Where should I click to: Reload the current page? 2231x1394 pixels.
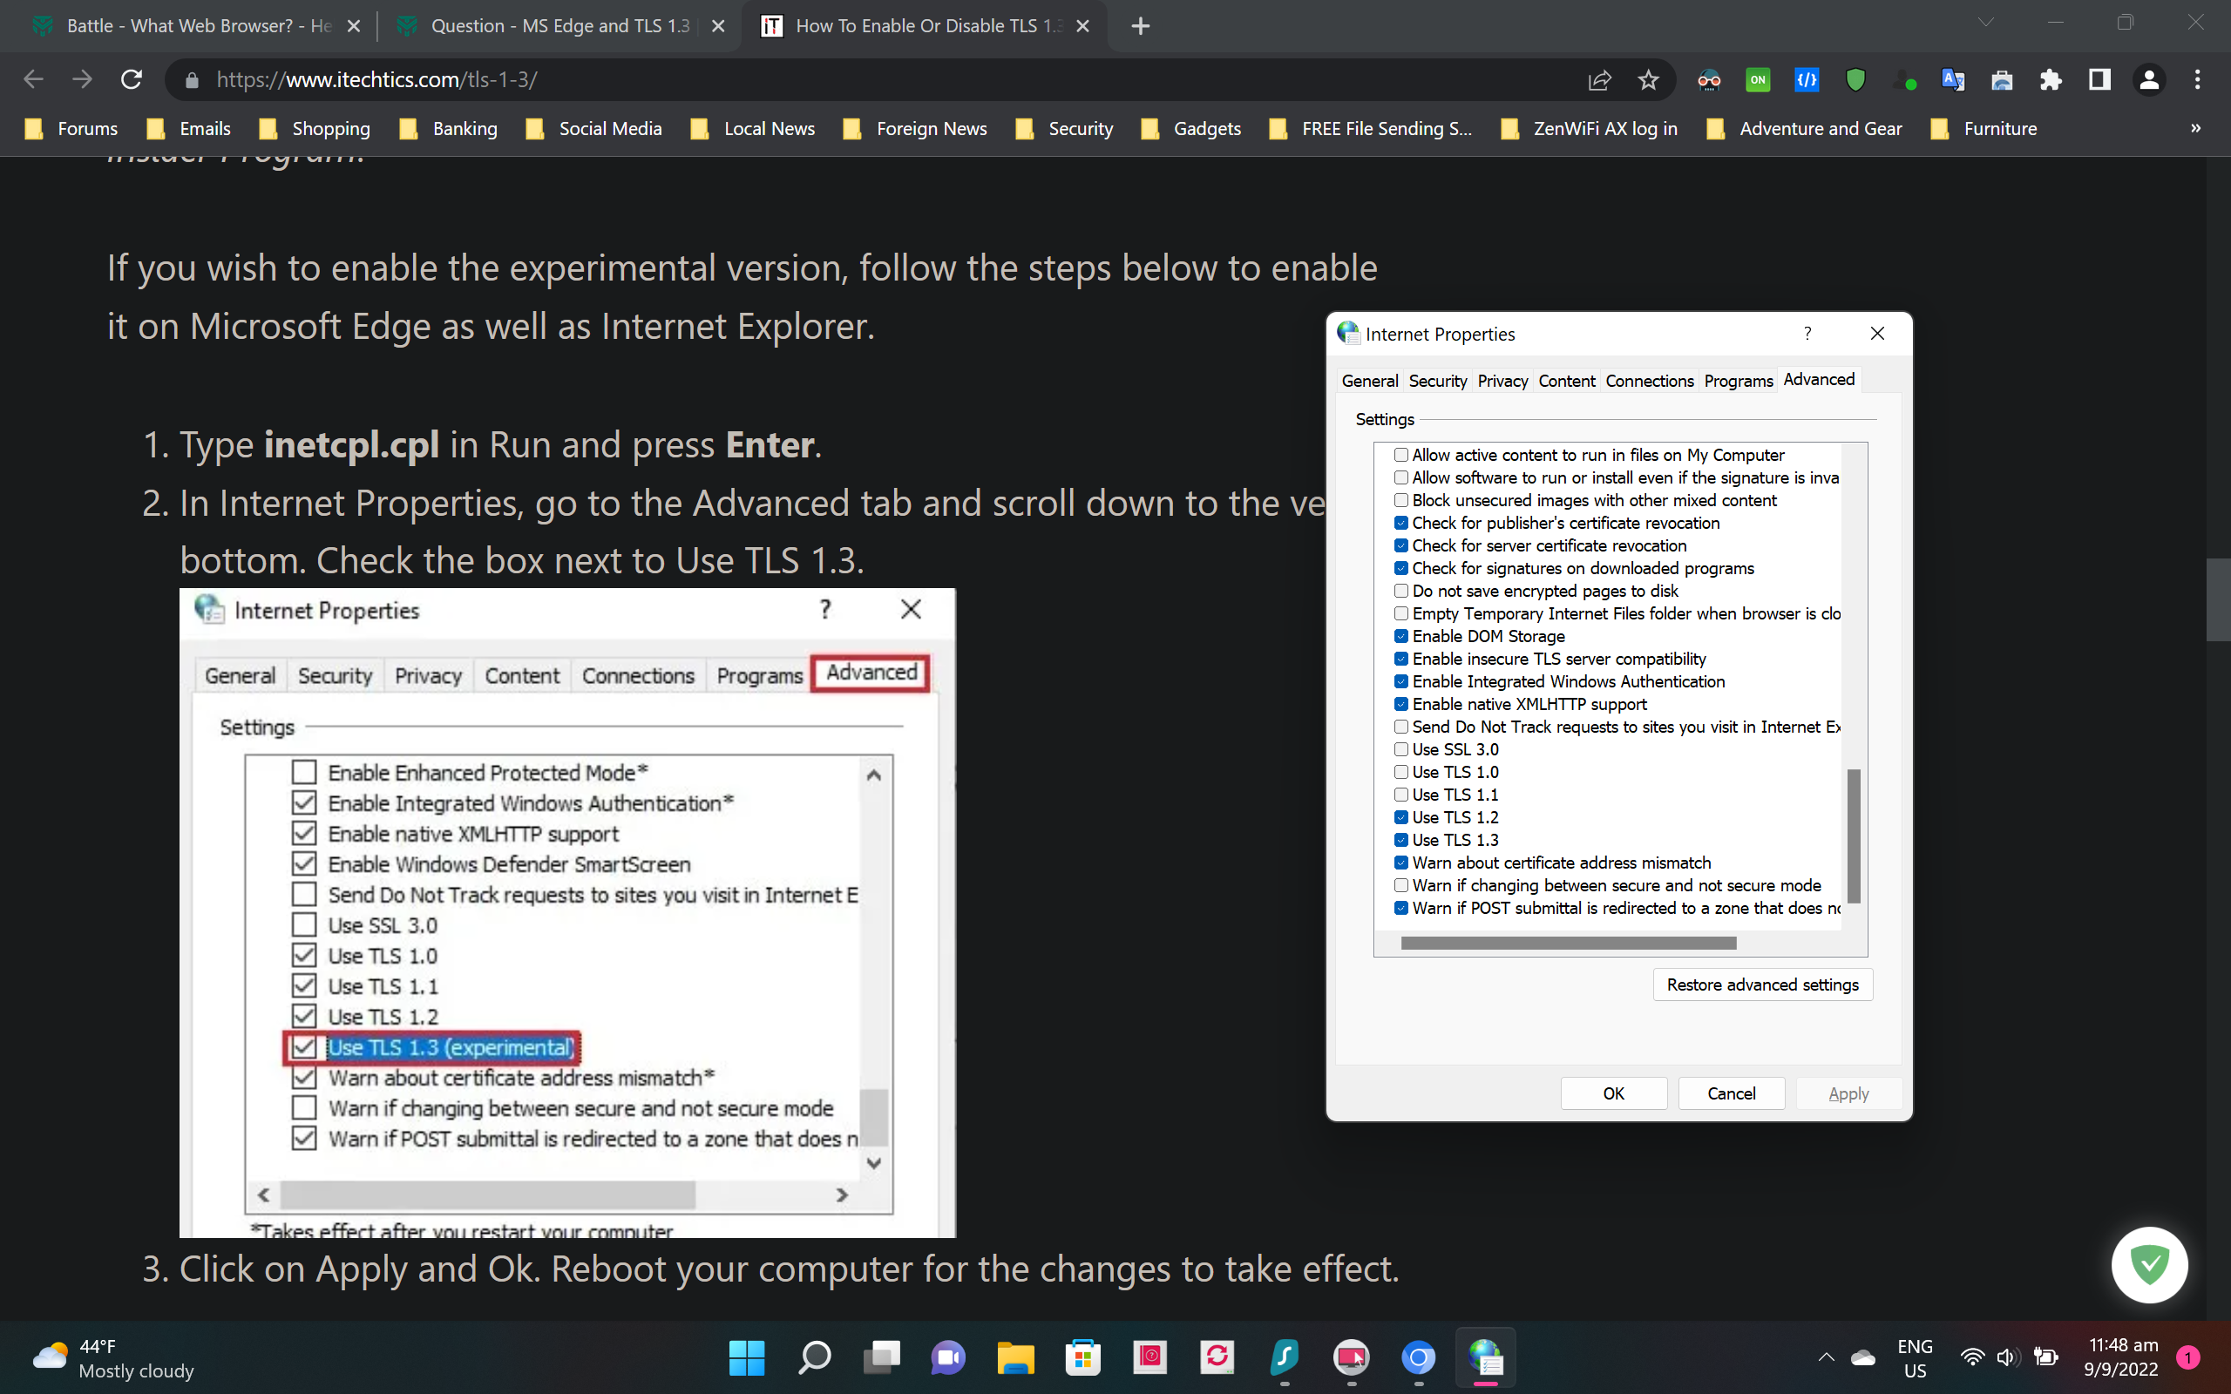pyautogui.click(x=131, y=79)
